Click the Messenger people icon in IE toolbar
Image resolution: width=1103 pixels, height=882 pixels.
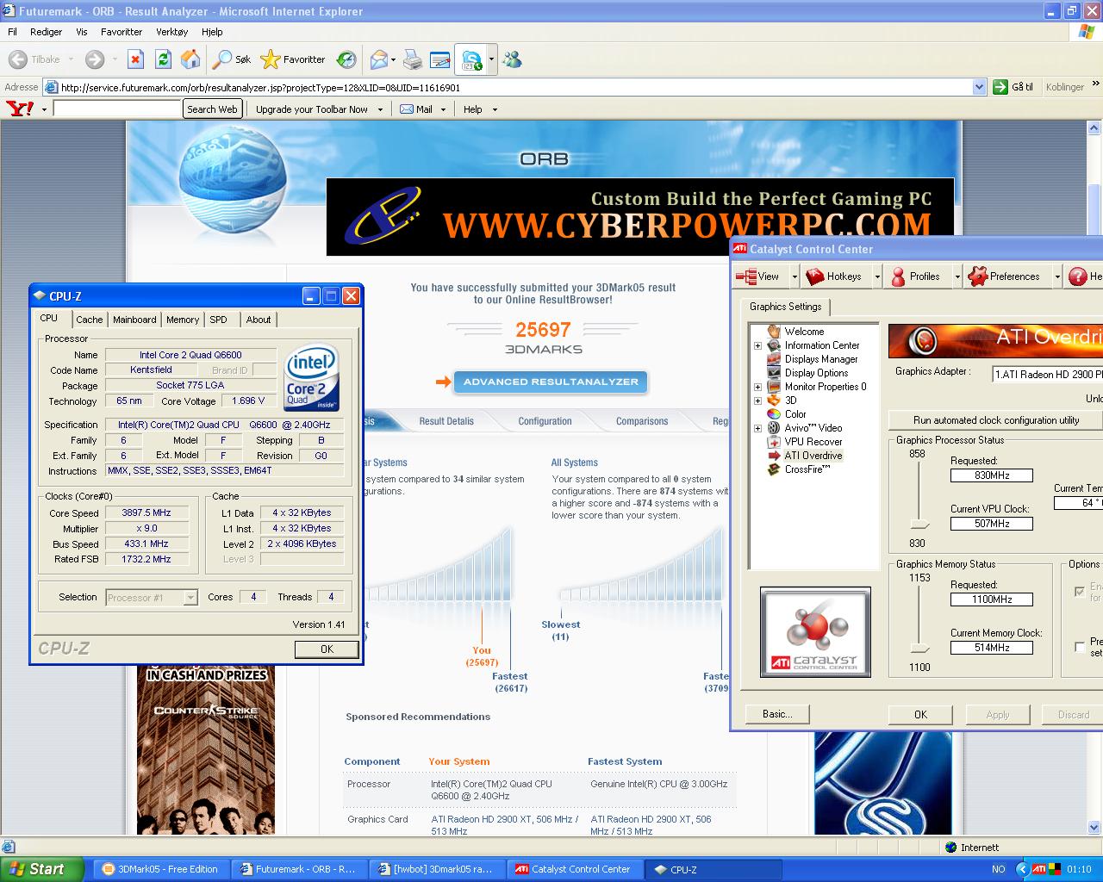click(513, 59)
